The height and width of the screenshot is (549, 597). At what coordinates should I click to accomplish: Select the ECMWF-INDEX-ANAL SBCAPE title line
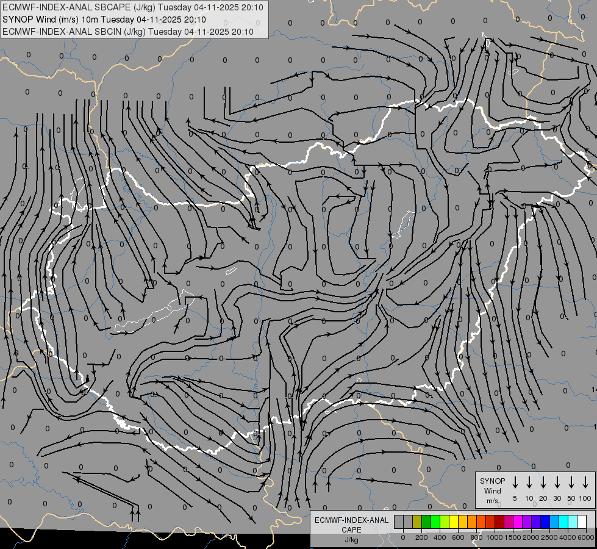click(133, 7)
